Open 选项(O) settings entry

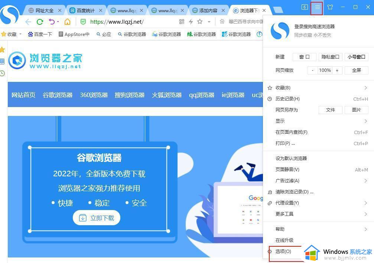click(x=283, y=252)
